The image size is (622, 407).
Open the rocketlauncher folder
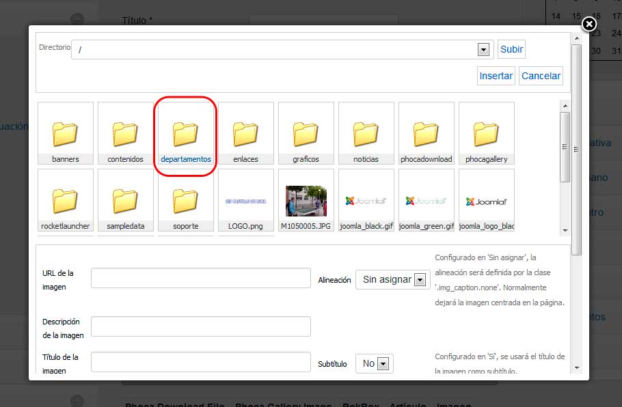(66, 201)
